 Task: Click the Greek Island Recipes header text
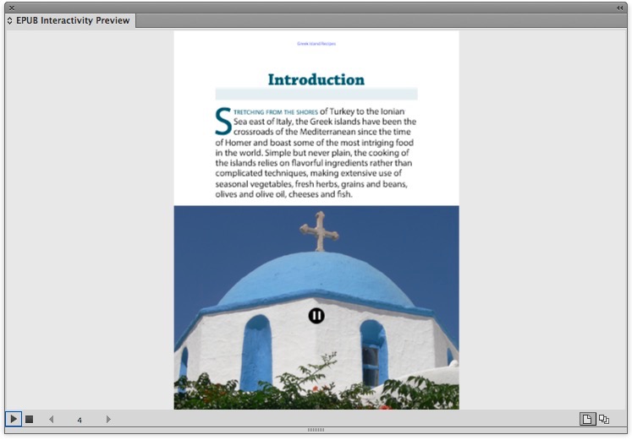click(x=316, y=43)
